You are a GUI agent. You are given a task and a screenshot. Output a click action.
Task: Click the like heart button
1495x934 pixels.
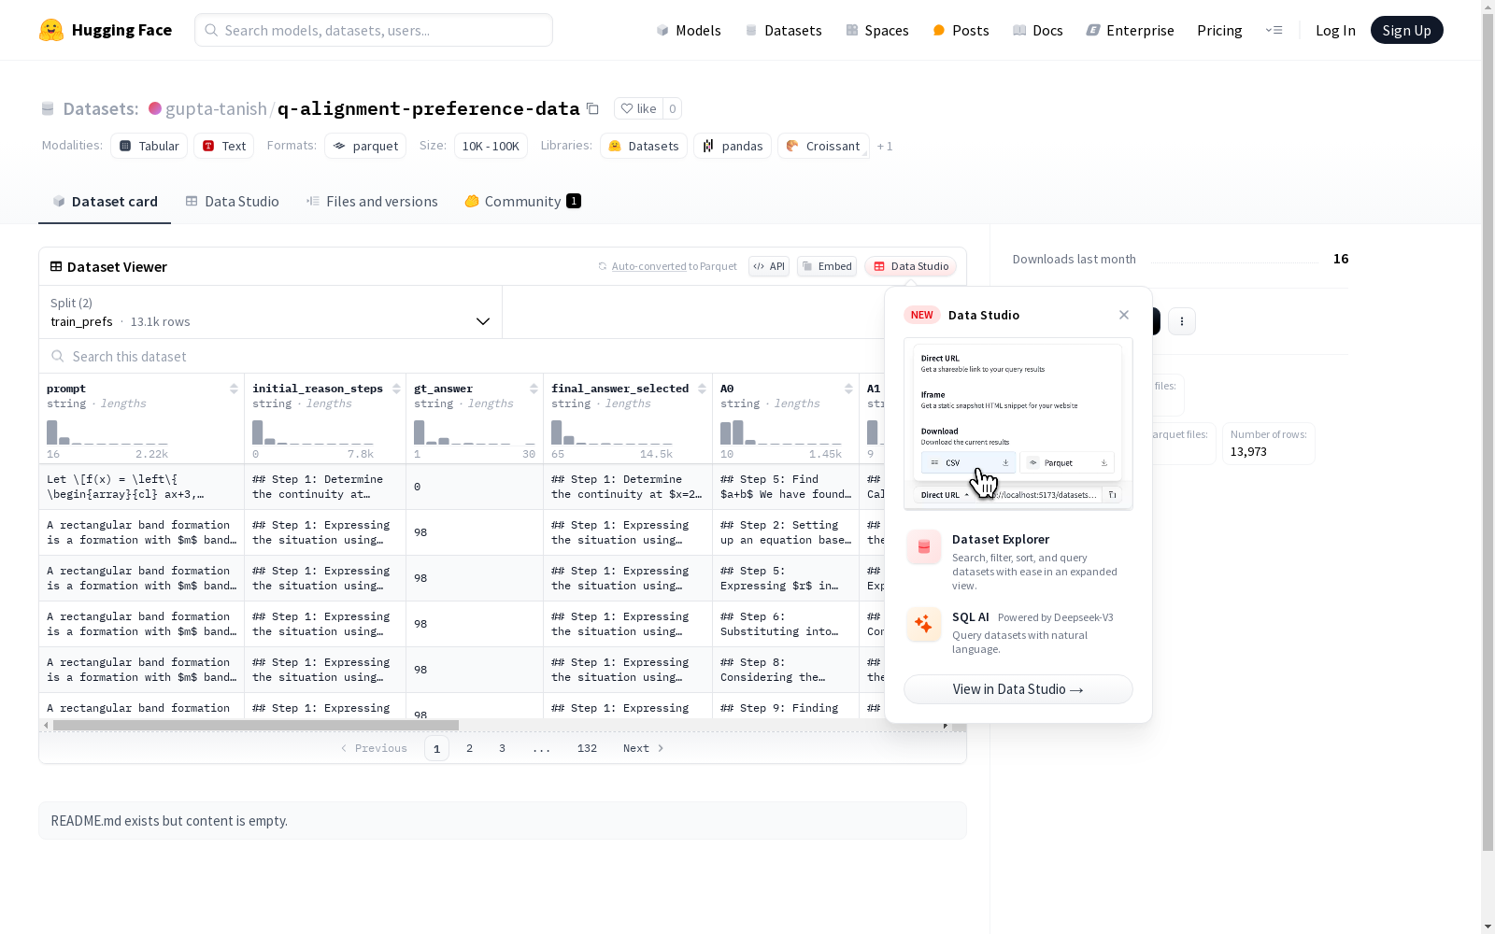[x=638, y=108]
